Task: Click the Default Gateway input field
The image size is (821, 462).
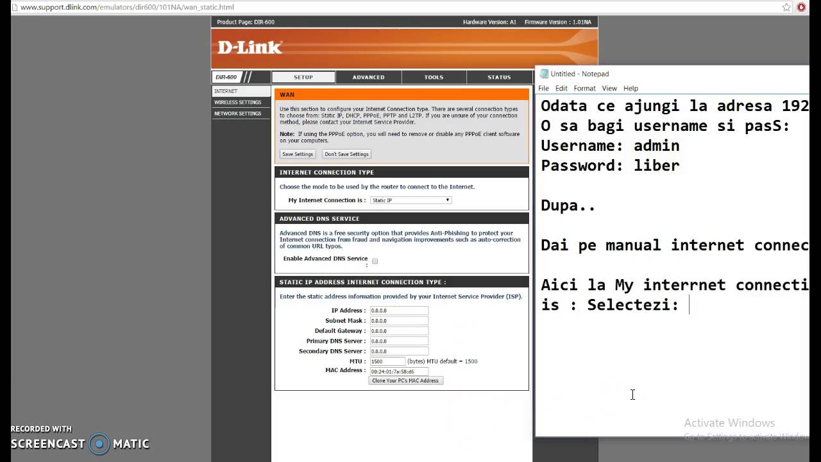Action: (399, 331)
